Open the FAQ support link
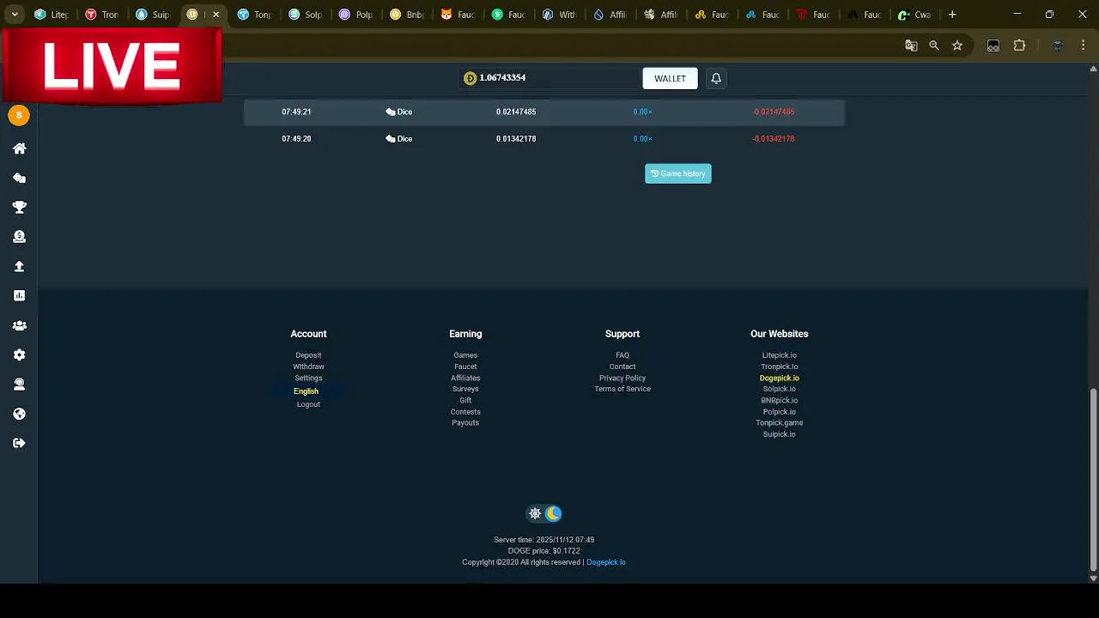The image size is (1099, 618). click(x=622, y=355)
